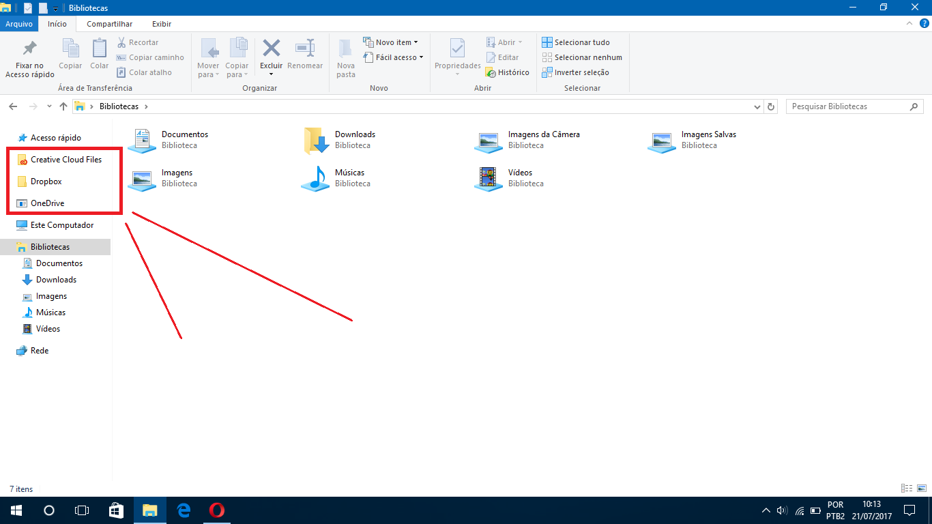Screen dimensions: 932x524
Task: Select the Imagens Salvas library
Action: 692,140
